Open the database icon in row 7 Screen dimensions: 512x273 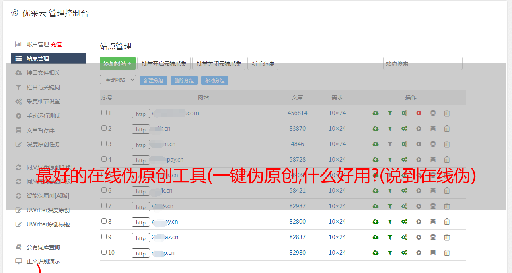[x=433, y=206]
